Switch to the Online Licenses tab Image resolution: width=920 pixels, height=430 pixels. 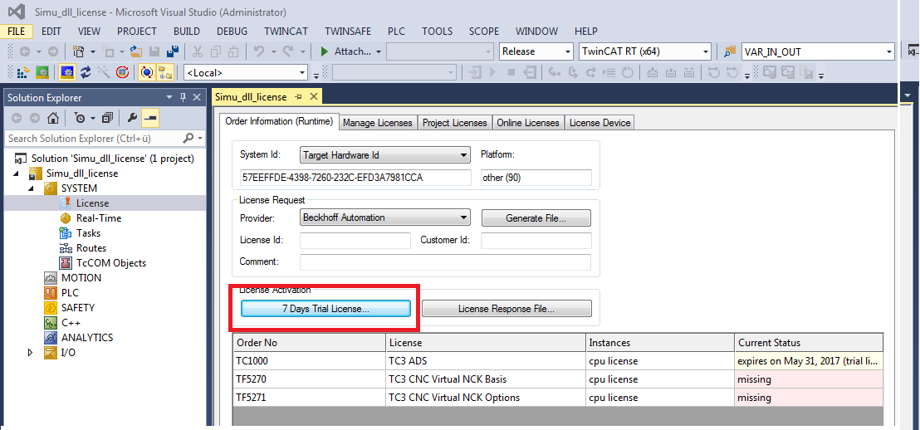528,123
